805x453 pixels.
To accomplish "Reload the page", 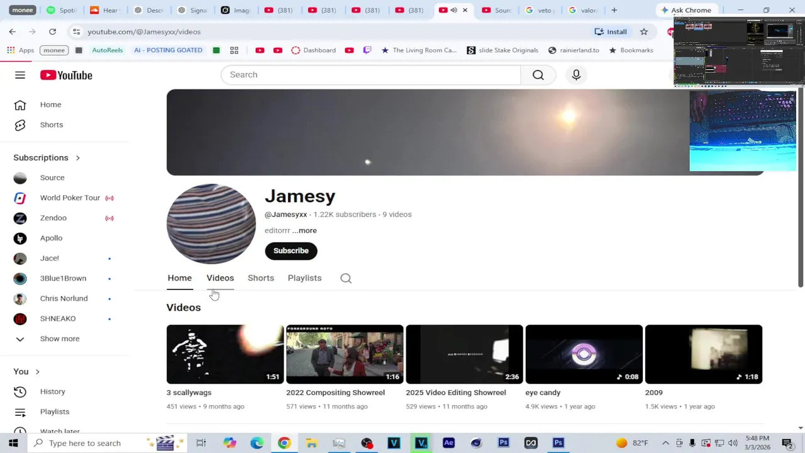I will 52,31.
